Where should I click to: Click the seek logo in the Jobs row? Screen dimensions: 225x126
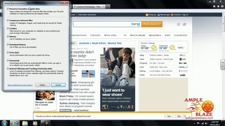tap(182, 59)
